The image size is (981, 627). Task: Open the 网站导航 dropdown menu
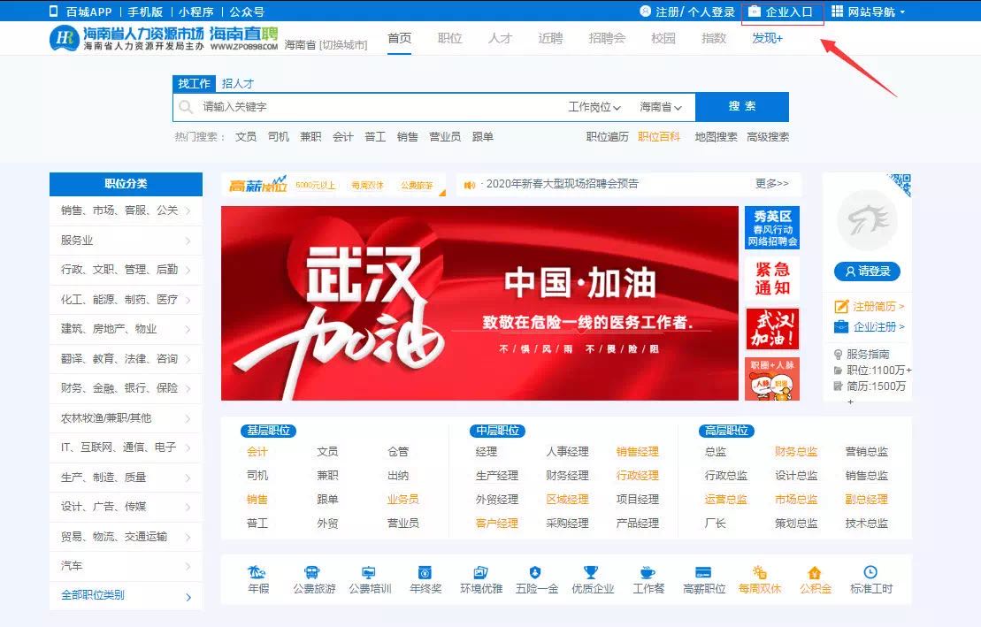[x=870, y=12]
